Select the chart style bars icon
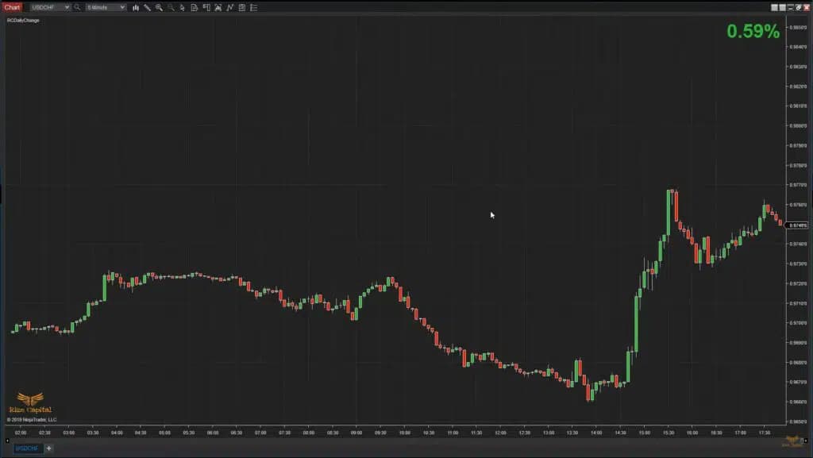 click(x=135, y=7)
